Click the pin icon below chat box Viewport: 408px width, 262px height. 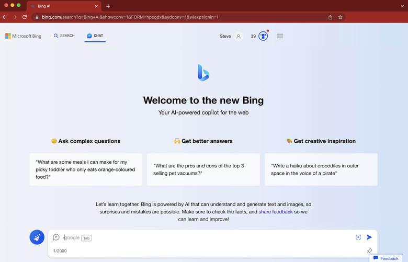369,251
